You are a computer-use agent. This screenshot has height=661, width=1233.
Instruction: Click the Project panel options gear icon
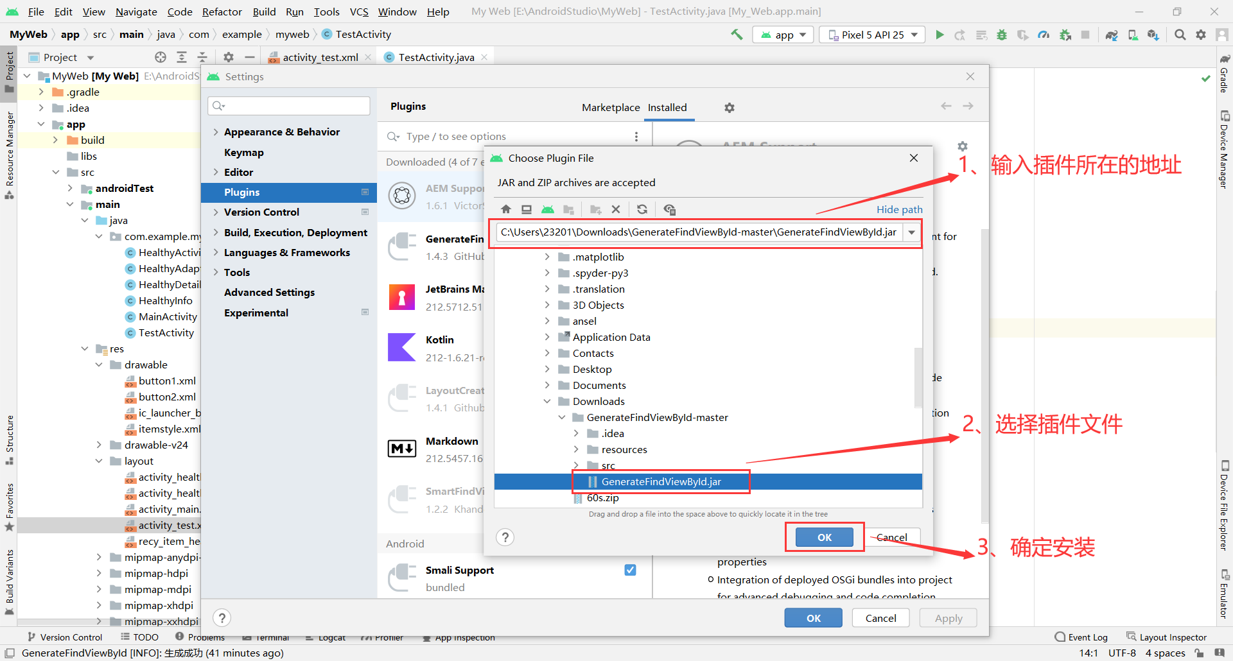tap(229, 57)
